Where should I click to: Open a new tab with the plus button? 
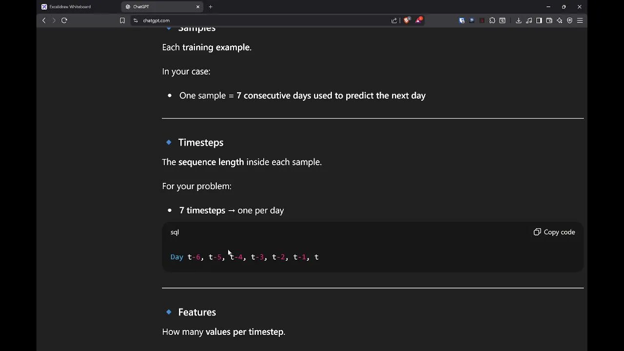click(211, 7)
